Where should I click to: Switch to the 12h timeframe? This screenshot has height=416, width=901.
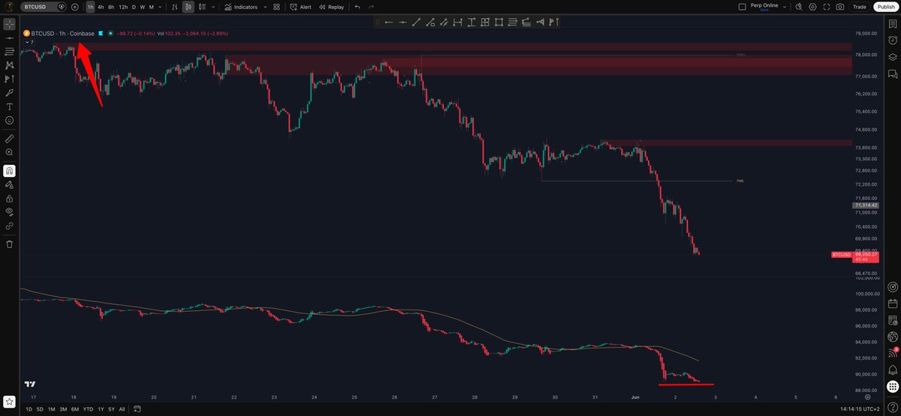click(123, 7)
